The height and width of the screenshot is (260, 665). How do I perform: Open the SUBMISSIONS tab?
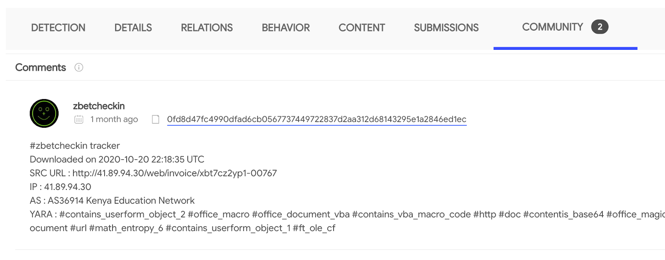446,28
